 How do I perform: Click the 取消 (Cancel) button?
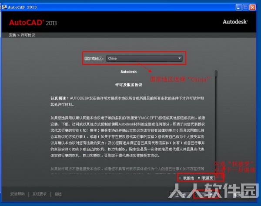click(238, 195)
